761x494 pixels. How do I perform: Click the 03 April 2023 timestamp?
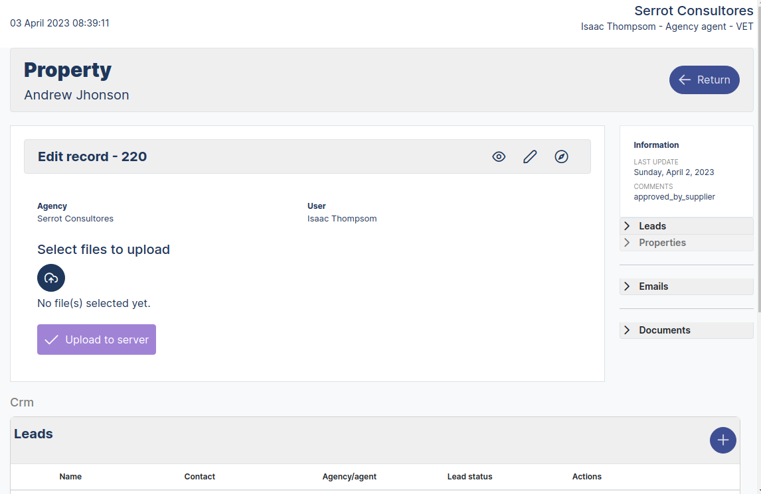59,22
